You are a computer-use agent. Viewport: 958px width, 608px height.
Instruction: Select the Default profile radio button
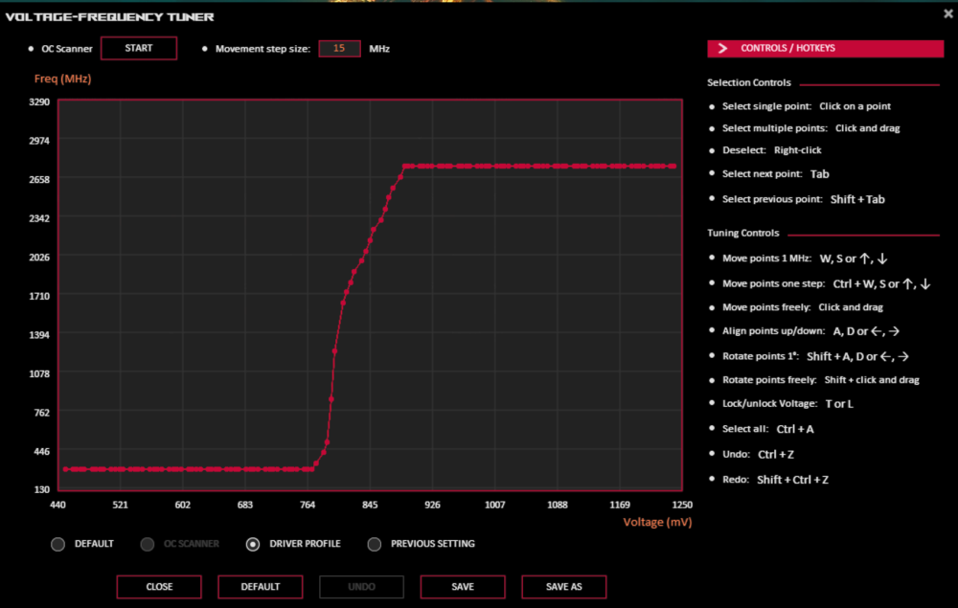coord(58,544)
